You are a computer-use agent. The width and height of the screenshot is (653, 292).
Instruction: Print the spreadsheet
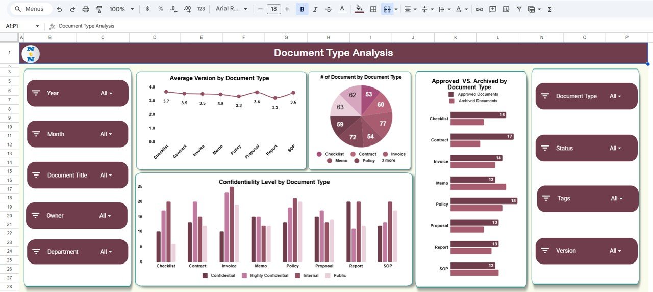click(86, 9)
